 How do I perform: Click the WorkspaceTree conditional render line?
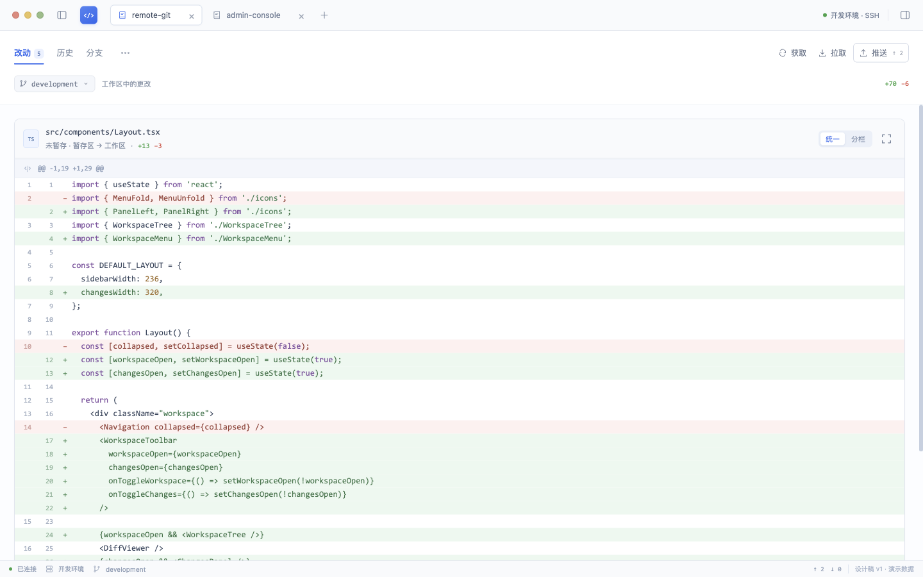tap(460, 535)
